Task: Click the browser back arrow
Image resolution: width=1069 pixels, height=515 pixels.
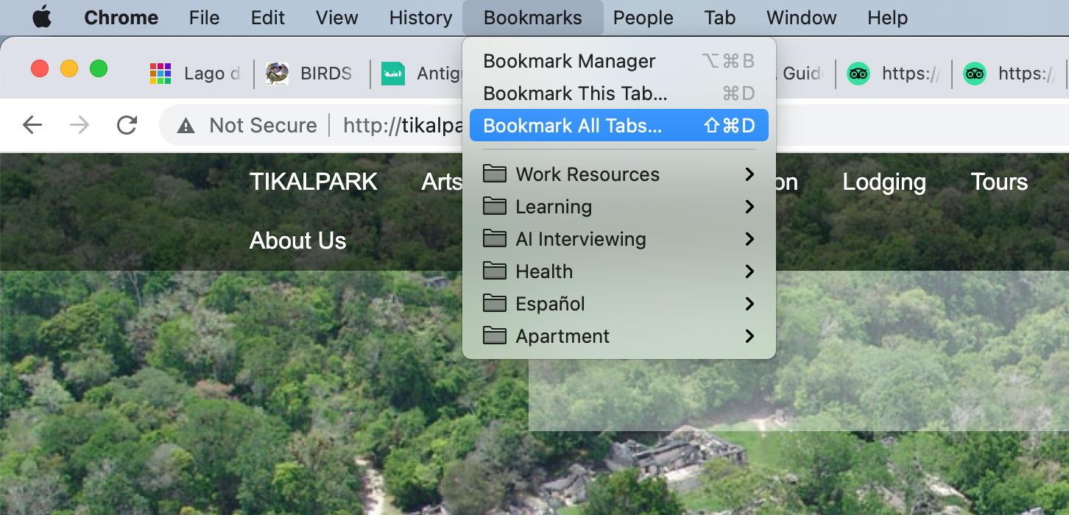Action: coord(32,126)
